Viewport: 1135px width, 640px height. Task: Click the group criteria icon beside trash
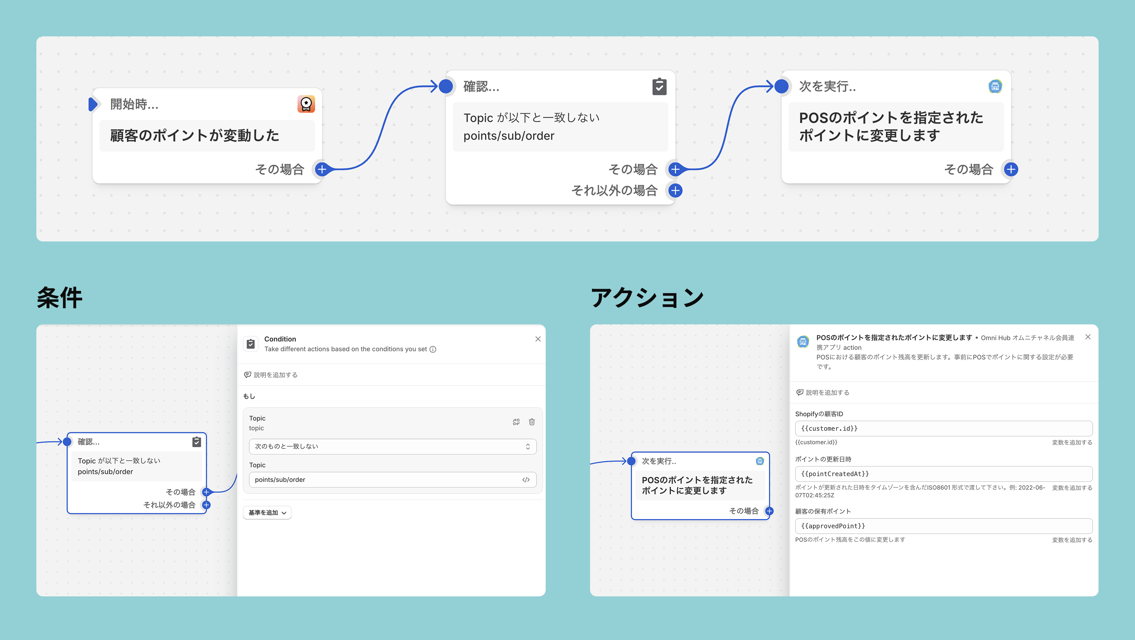pos(516,422)
